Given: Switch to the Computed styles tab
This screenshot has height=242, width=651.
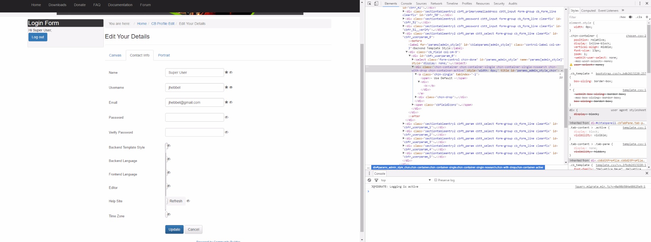Looking at the screenshot, I should (588, 10).
